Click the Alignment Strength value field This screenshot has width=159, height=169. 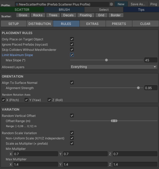(151, 88)
